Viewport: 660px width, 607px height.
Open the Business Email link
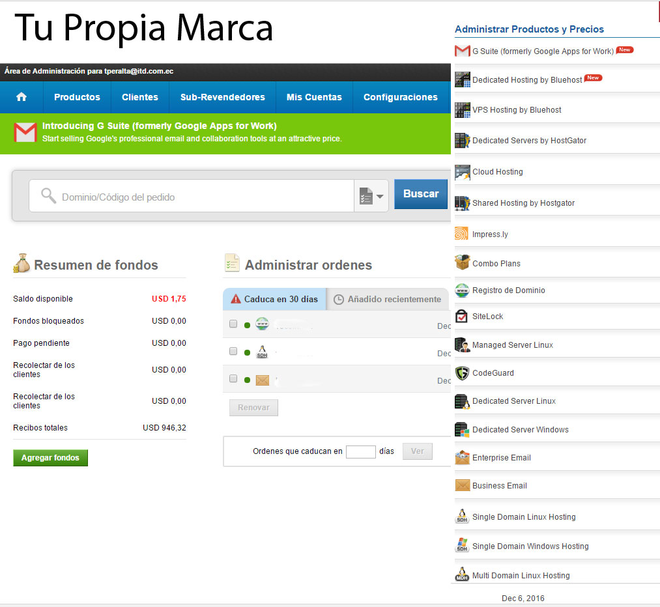pyautogui.click(x=500, y=486)
